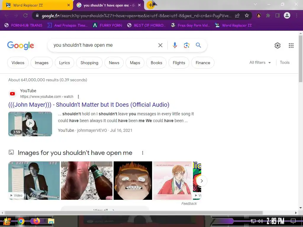Open the notification center
This screenshot has height=227, width=303.
(x=293, y=221)
